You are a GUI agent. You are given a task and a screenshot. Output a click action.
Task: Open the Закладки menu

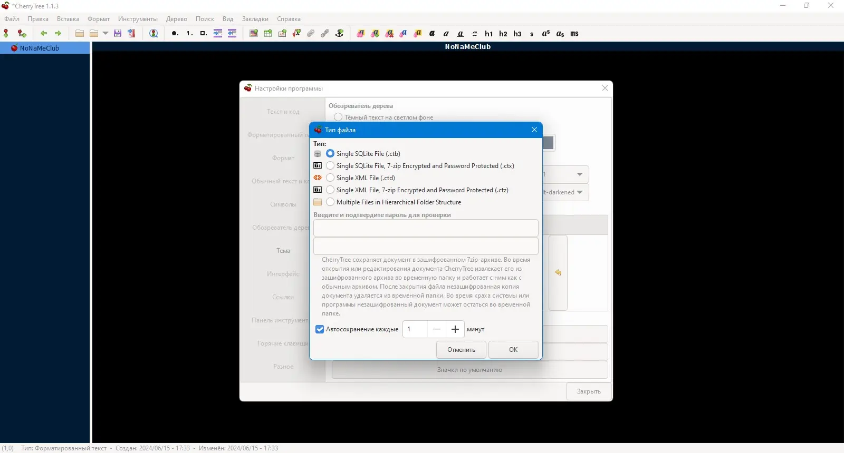pyautogui.click(x=255, y=19)
